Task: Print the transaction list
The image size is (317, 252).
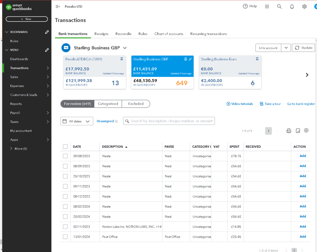Action: click(289, 131)
